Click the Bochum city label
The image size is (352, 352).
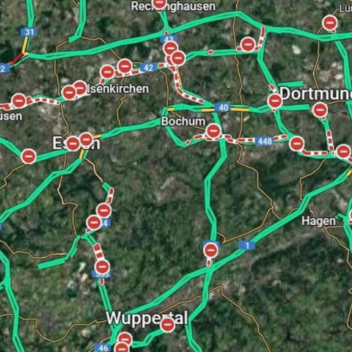183,122
